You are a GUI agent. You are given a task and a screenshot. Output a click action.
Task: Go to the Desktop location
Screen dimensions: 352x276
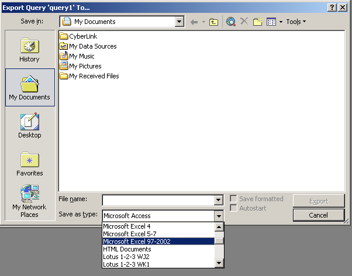29,126
